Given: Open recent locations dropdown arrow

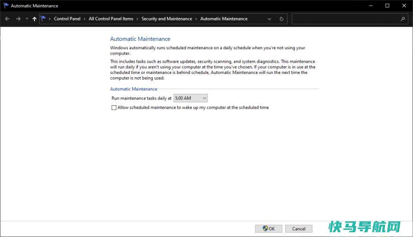Looking at the screenshot, I should tap(27, 19).
